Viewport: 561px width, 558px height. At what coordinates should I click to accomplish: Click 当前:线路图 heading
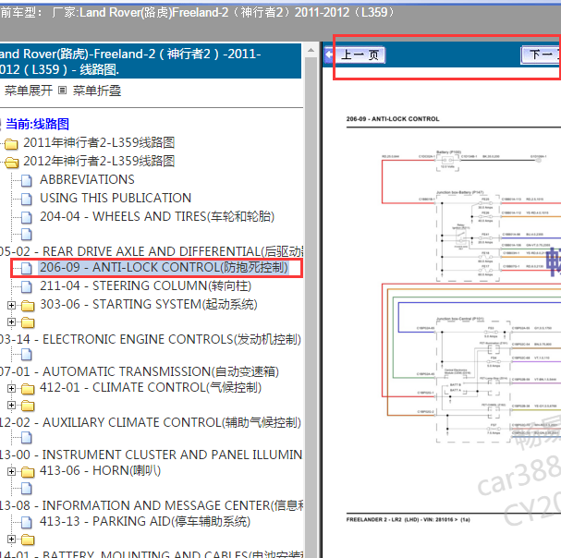pyautogui.click(x=37, y=124)
